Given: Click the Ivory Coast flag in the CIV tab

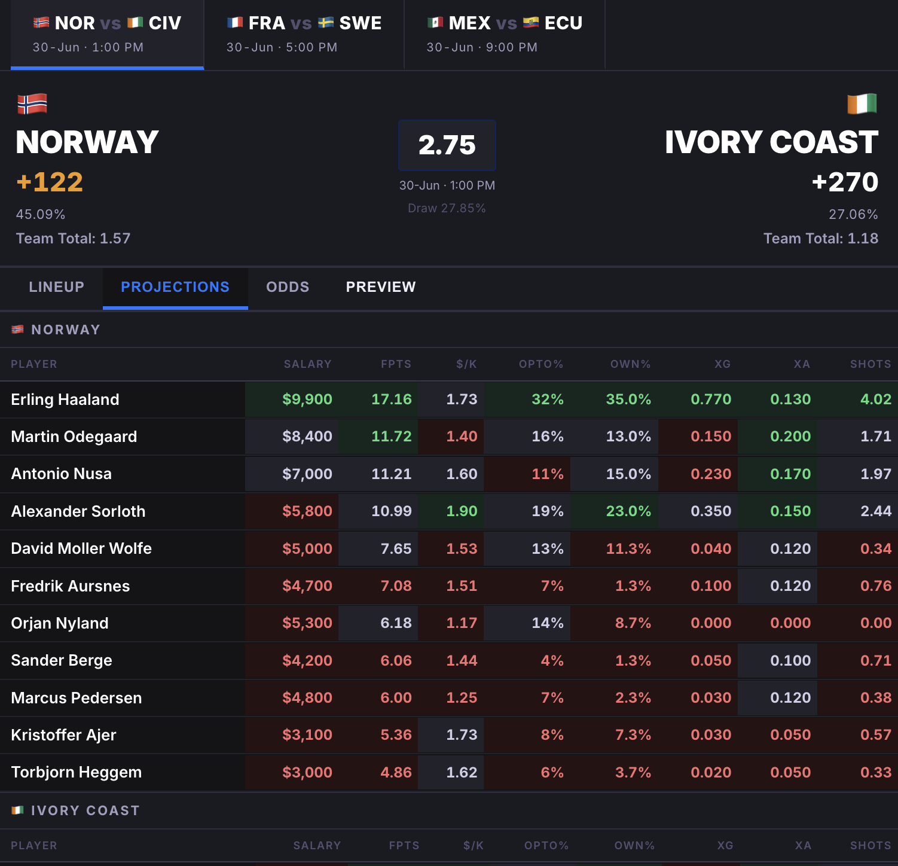Looking at the screenshot, I should tap(135, 23).
